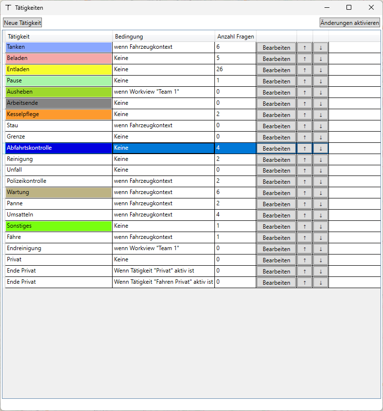Select the Grenze activity cell
383x411 pixels.
[58, 137]
